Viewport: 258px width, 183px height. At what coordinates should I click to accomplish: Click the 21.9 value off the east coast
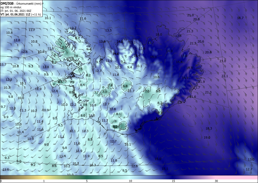click(201, 82)
